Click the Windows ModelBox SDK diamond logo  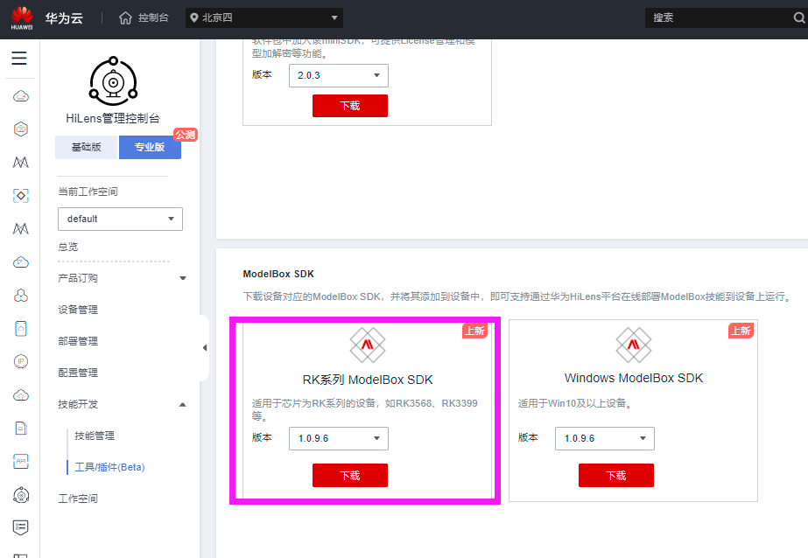tap(634, 345)
